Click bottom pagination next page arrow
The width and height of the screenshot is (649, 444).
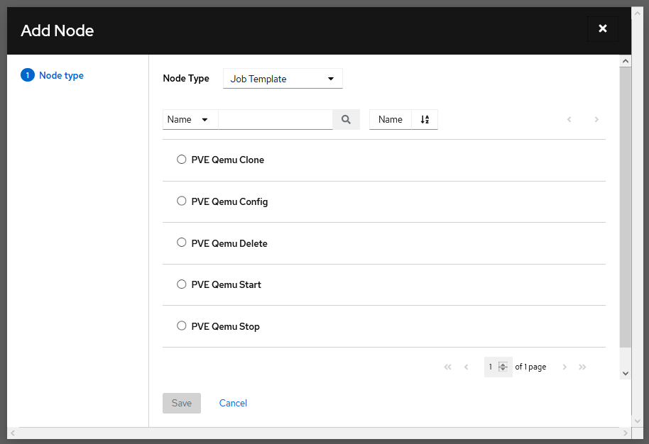pos(565,367)
